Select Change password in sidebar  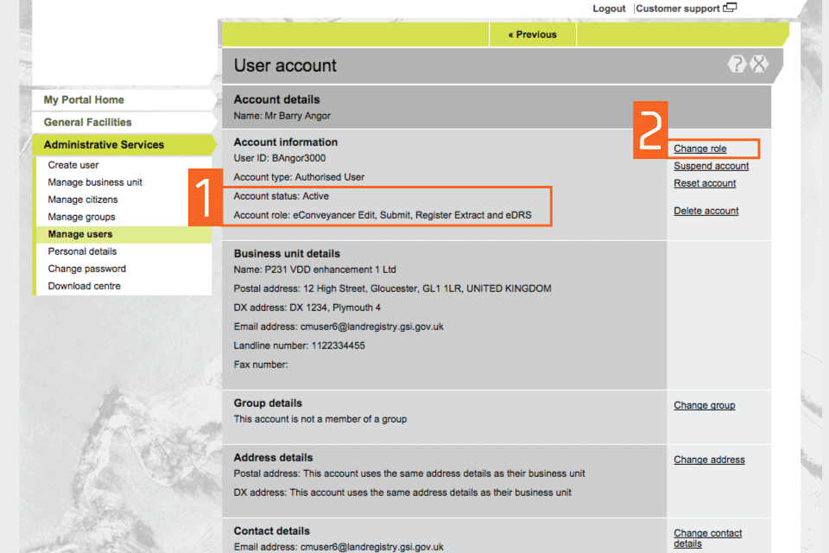[86, 269]
